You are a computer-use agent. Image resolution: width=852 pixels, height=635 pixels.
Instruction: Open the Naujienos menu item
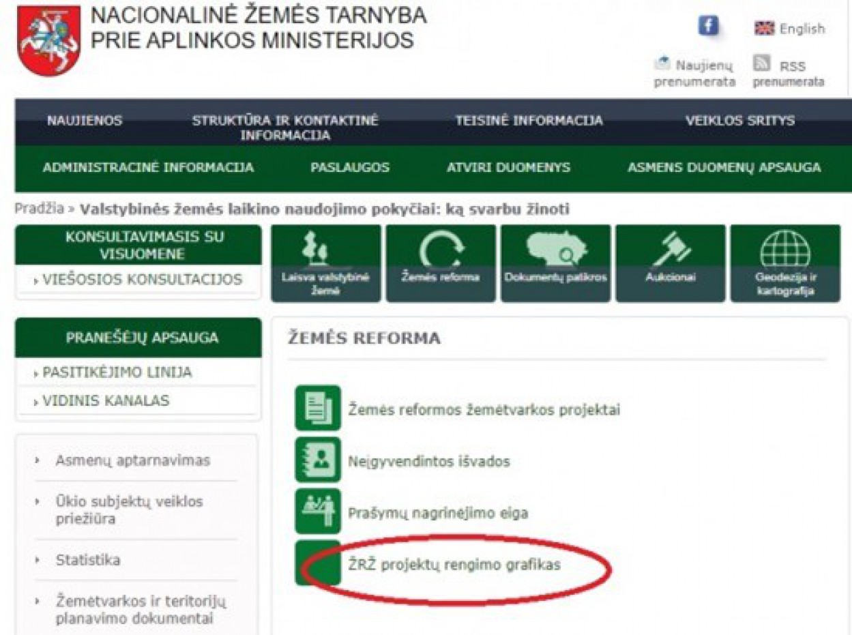85,121
